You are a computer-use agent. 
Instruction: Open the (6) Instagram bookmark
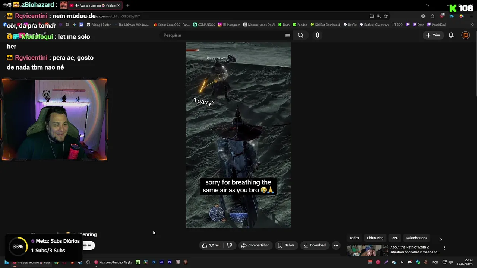pyautogui.click(x=229, y=25)
